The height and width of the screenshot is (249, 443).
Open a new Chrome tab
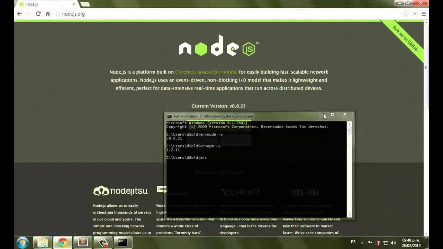coord(85,4)
